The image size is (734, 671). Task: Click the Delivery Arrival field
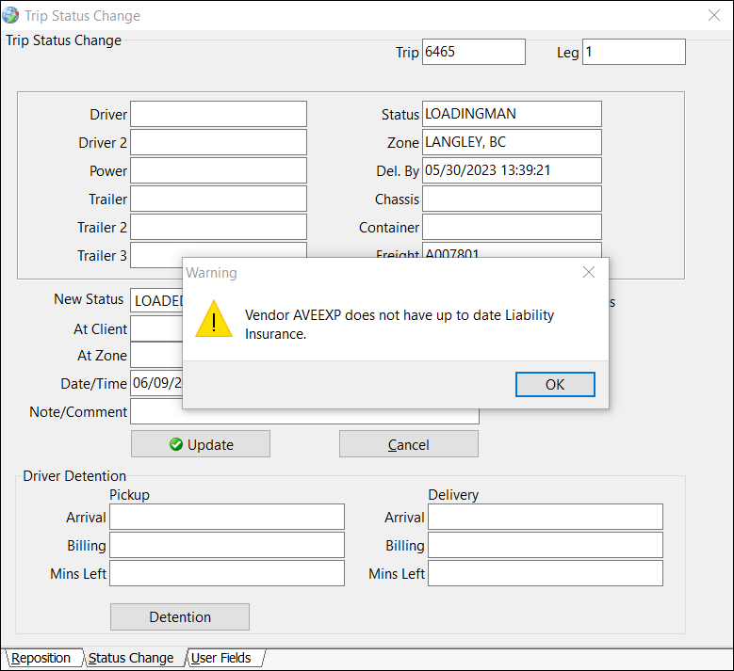coord(546,517)
